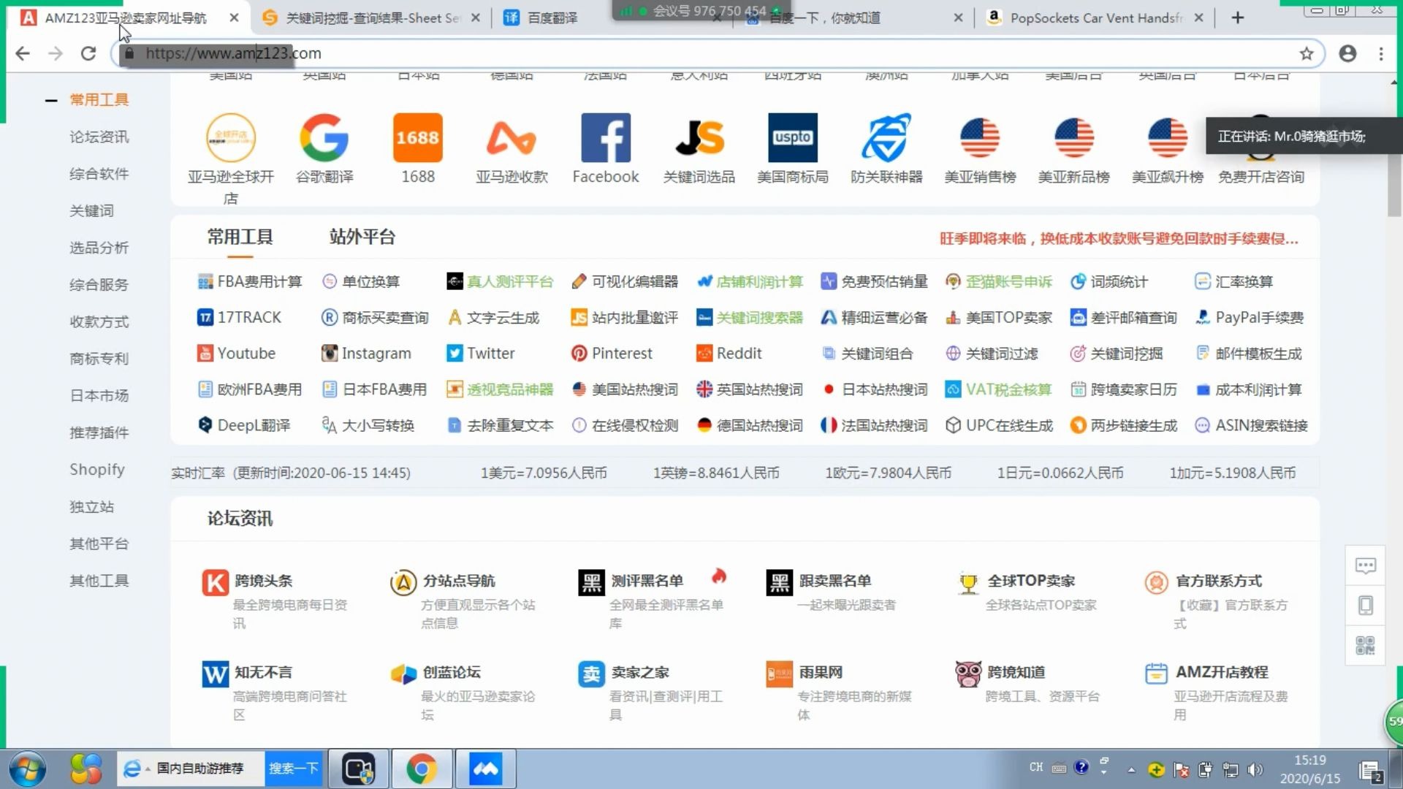Screen dimensions: 1403x789
Task: Open the JS 关键词选品 icon
Action: click(699, 137)
